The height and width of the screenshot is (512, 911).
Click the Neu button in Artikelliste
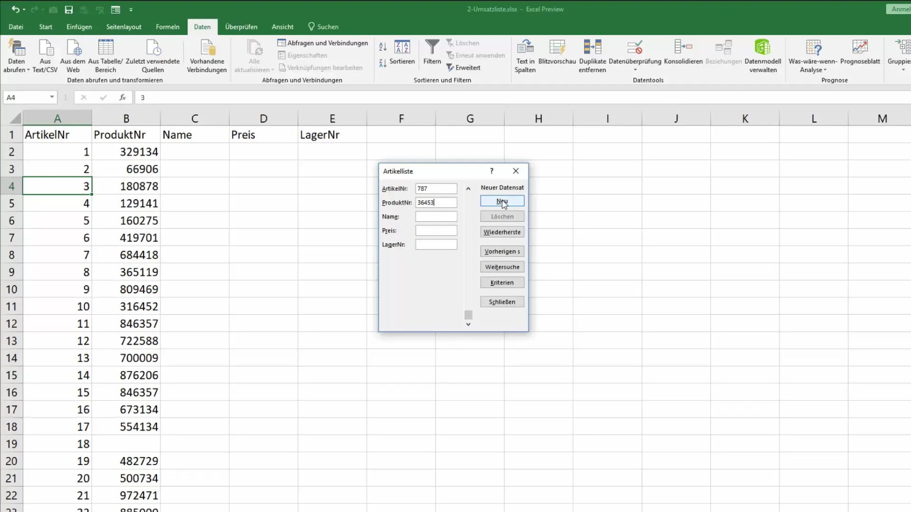(502, 201)
